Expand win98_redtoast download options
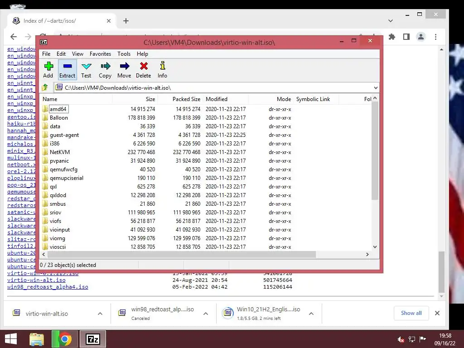Screen dimensions: 464x348 click(x=206, y=314)
